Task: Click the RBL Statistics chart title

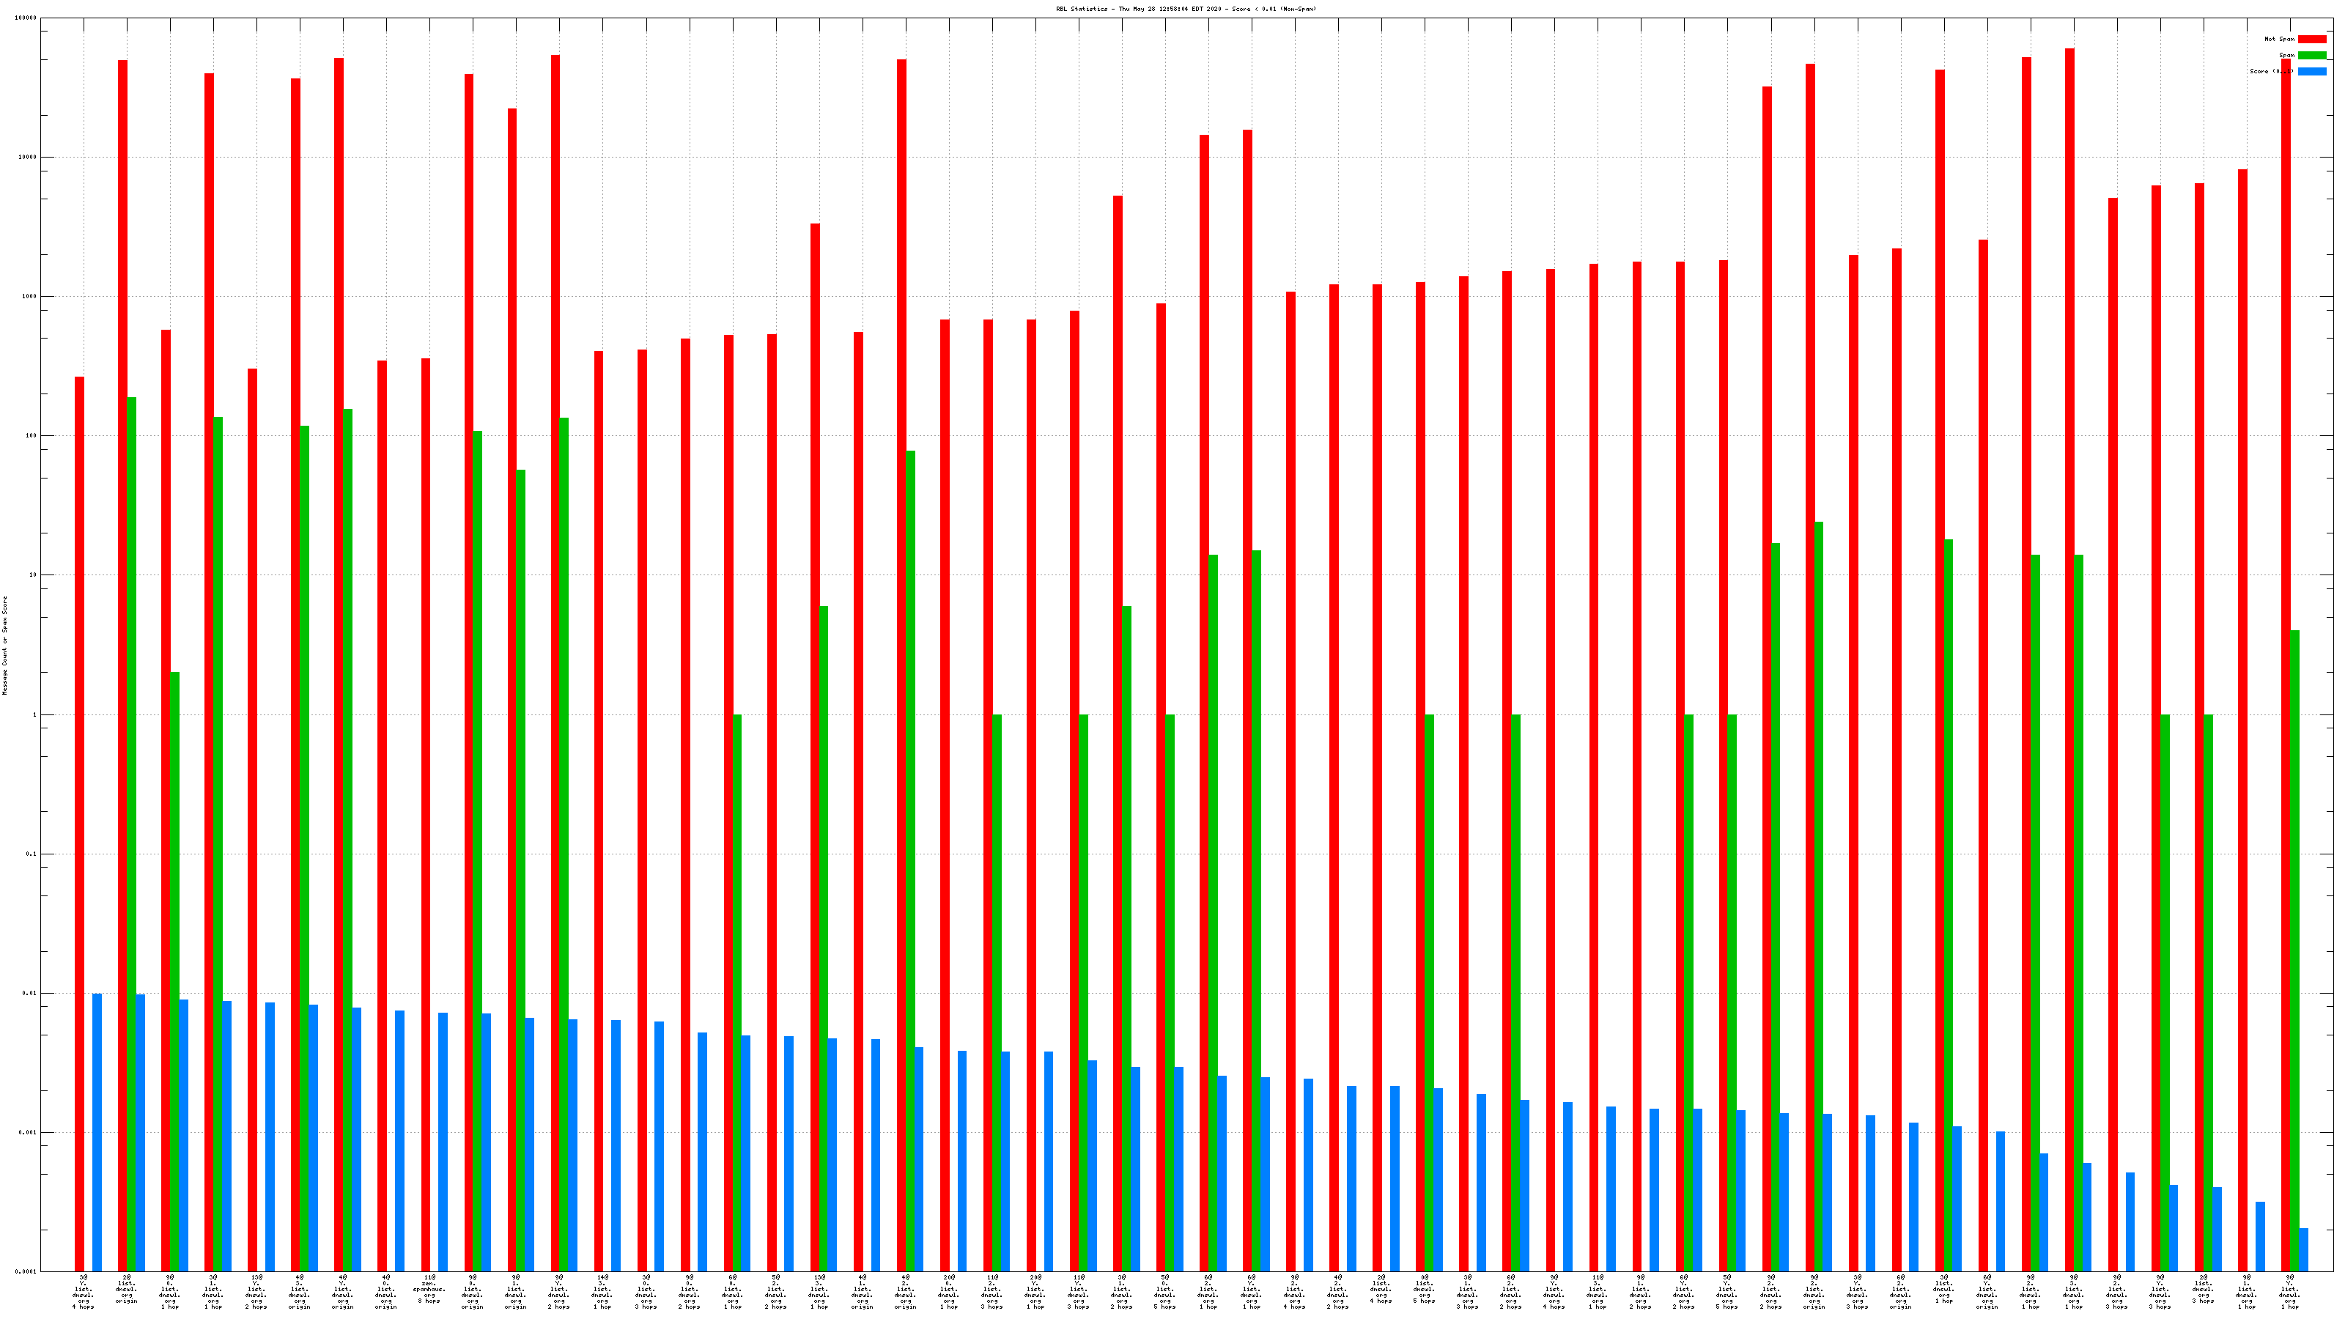Action: click(x=1185, y=9)
